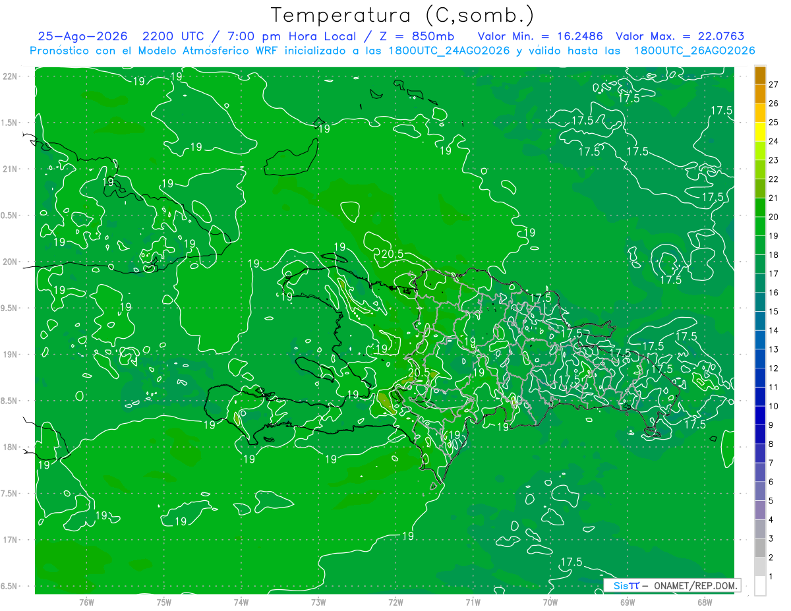The height and width of the screenshot is (611, 791).
Task: Click the '17N' latitude axis label
Action: (9, 540)
